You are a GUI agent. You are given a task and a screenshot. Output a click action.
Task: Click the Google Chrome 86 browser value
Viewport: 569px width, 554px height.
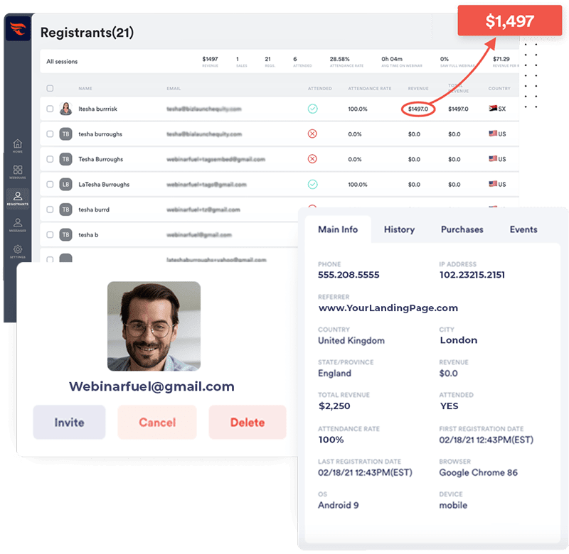click(x=478, y=472)
